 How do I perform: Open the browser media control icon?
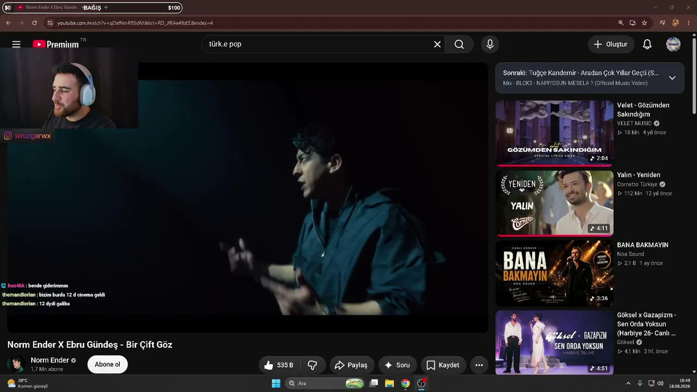[x=662, y=23]
